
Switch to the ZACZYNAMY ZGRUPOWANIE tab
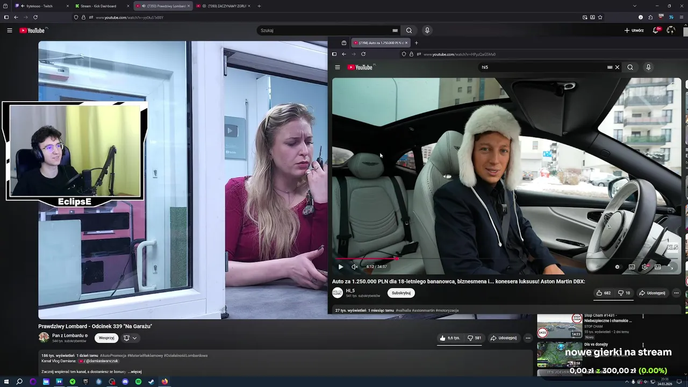tap(223, 6)
